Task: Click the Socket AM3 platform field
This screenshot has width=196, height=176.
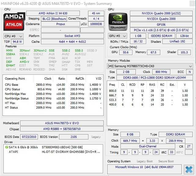Action: point(72,36)
